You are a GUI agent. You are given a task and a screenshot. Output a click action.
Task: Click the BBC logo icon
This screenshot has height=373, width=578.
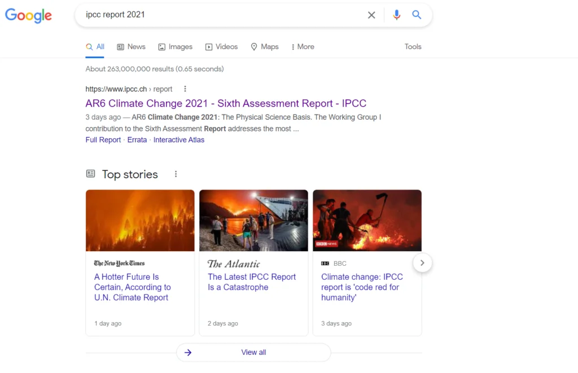point(325,264)
